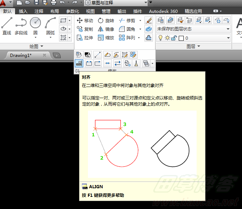This screenshot has width=242, height=209.
Task: Click the Move (移动) tool
Action: [x=85, y=20]
